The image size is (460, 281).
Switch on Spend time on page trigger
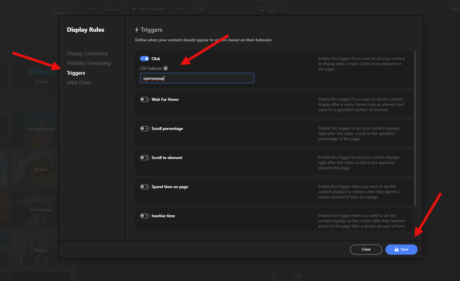144,186
